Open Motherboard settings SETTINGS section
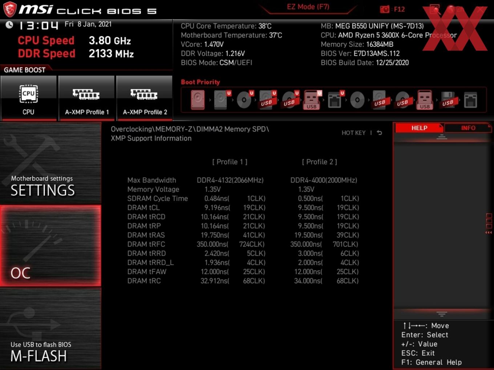Viewport: 494px width, 370px height. click(50, 163)
